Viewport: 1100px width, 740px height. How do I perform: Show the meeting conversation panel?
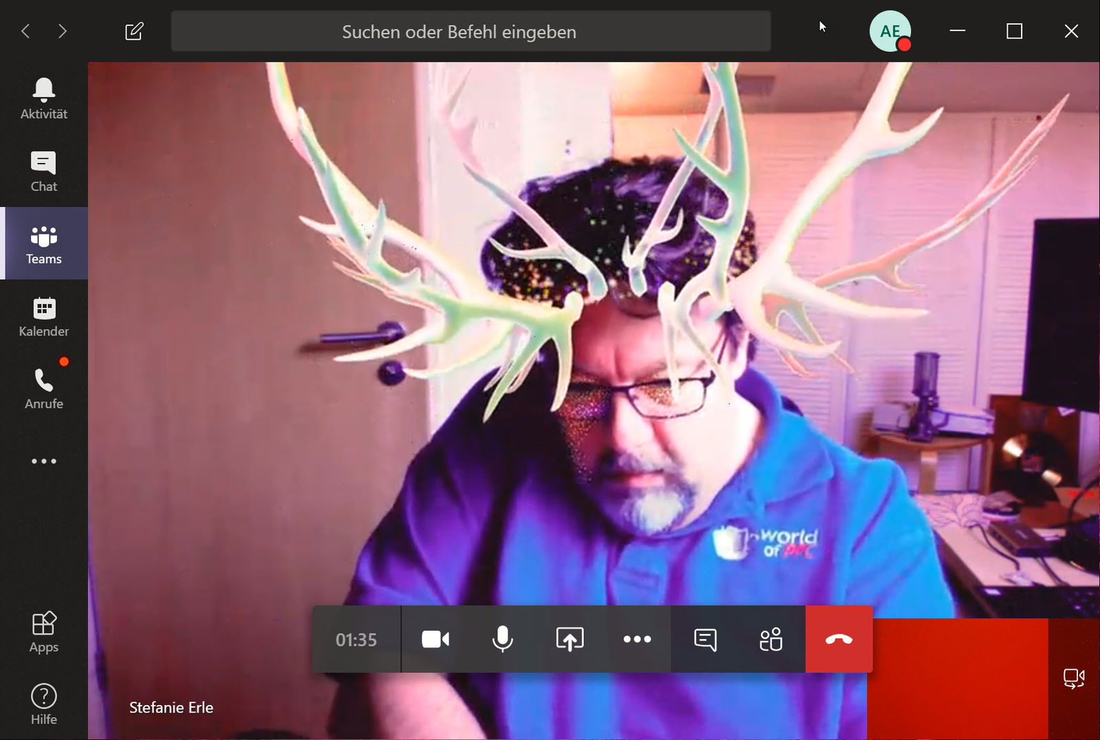coord(705,640)
